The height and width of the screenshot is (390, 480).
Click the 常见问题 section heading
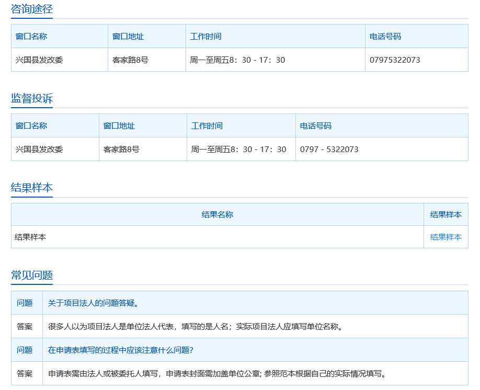click(32, 276)
